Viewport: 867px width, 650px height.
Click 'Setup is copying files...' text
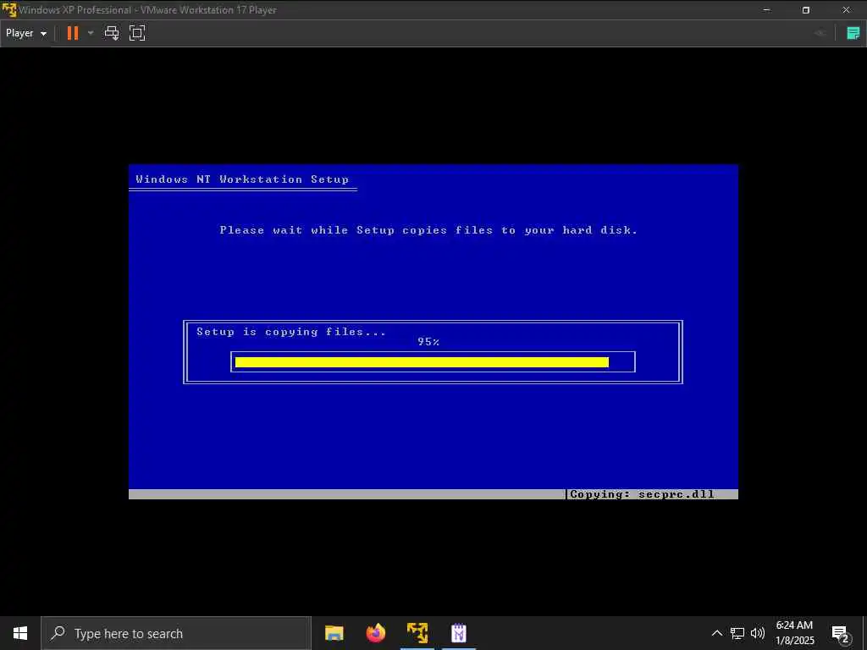291,332
